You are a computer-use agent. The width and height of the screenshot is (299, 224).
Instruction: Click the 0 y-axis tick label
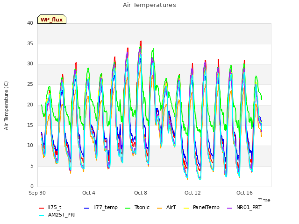tap(32, 186)
